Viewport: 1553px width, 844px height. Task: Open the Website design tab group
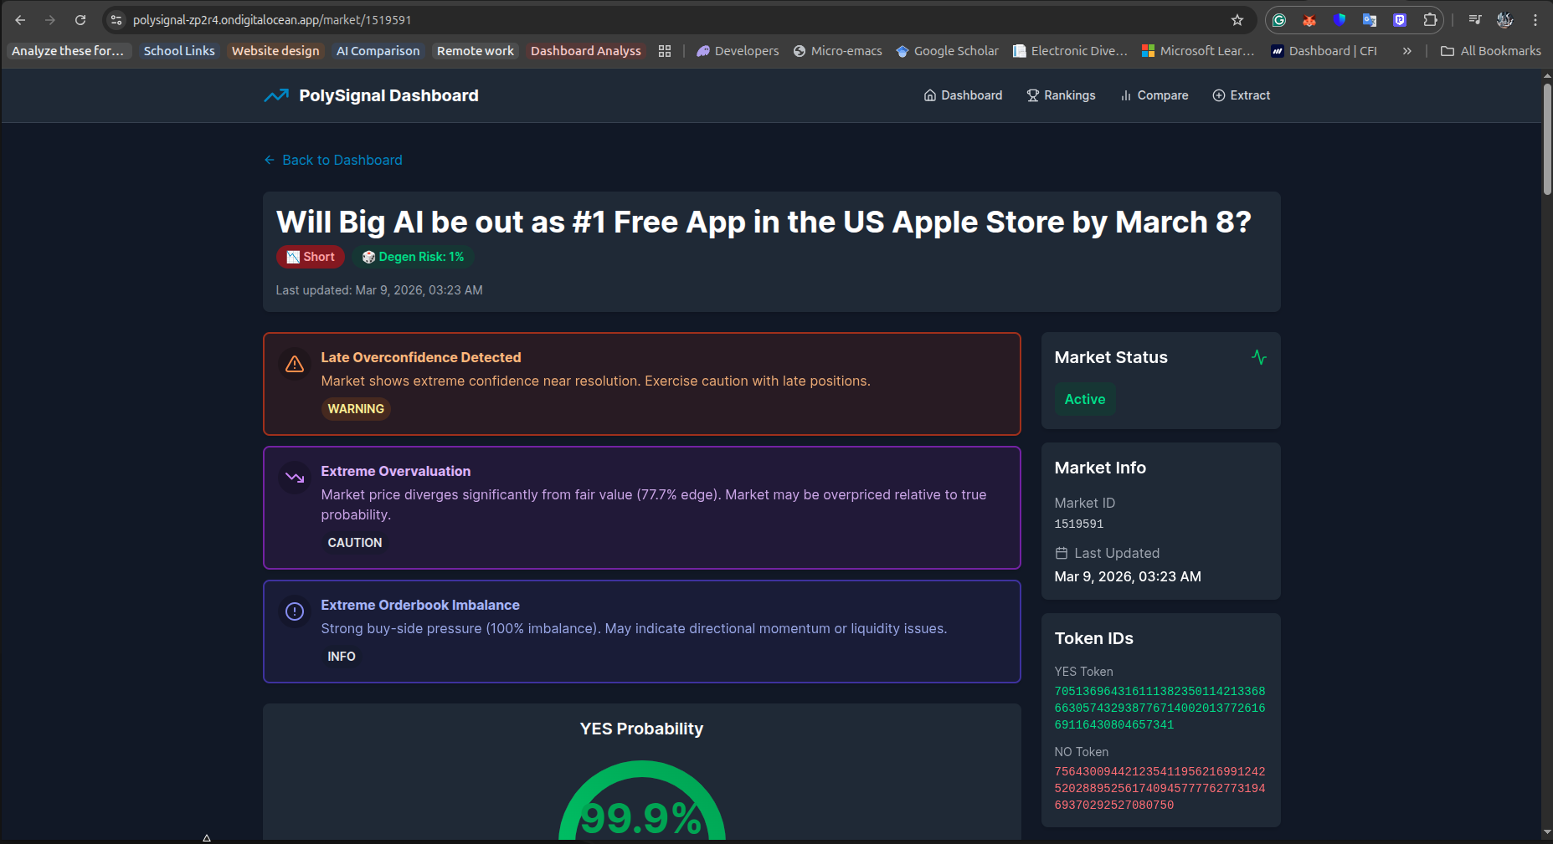pyautogui.click(x=275, y=51)
